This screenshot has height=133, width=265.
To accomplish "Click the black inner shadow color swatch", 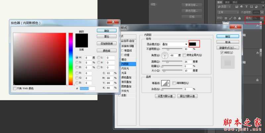I will pos(193,44).
